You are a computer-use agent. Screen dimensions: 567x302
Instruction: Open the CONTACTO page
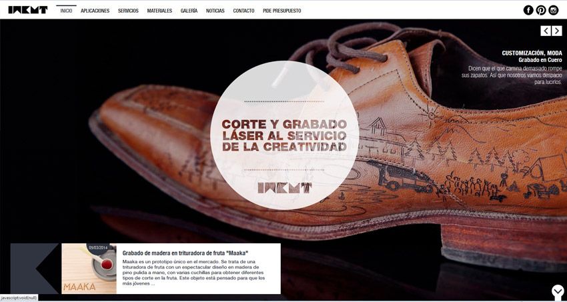[243, 11]
